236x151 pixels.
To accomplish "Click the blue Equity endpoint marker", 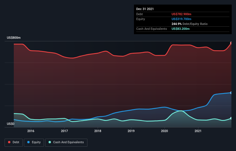I will [231, 93].
